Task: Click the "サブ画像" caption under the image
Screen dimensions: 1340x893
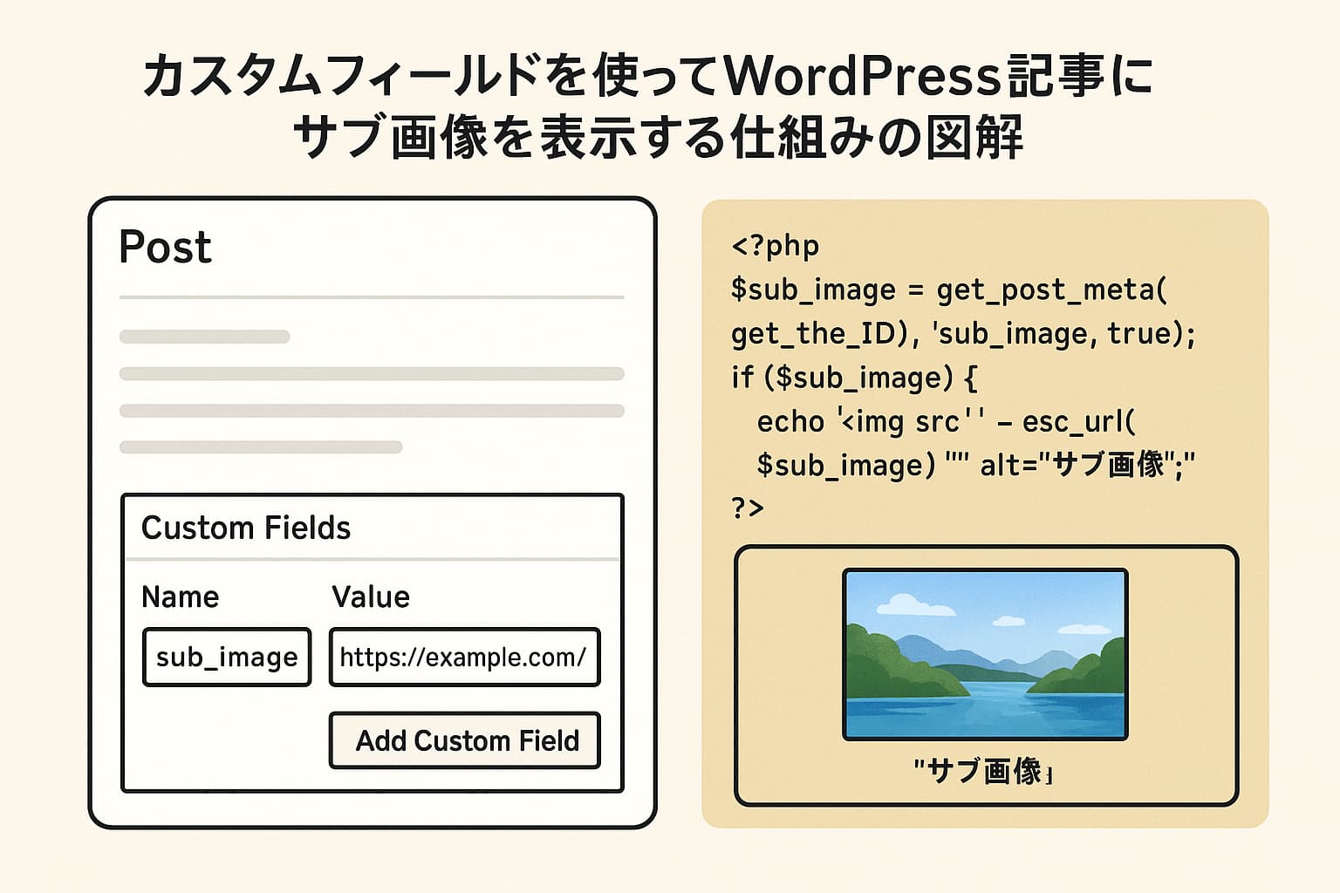Action: click(984, 771)
